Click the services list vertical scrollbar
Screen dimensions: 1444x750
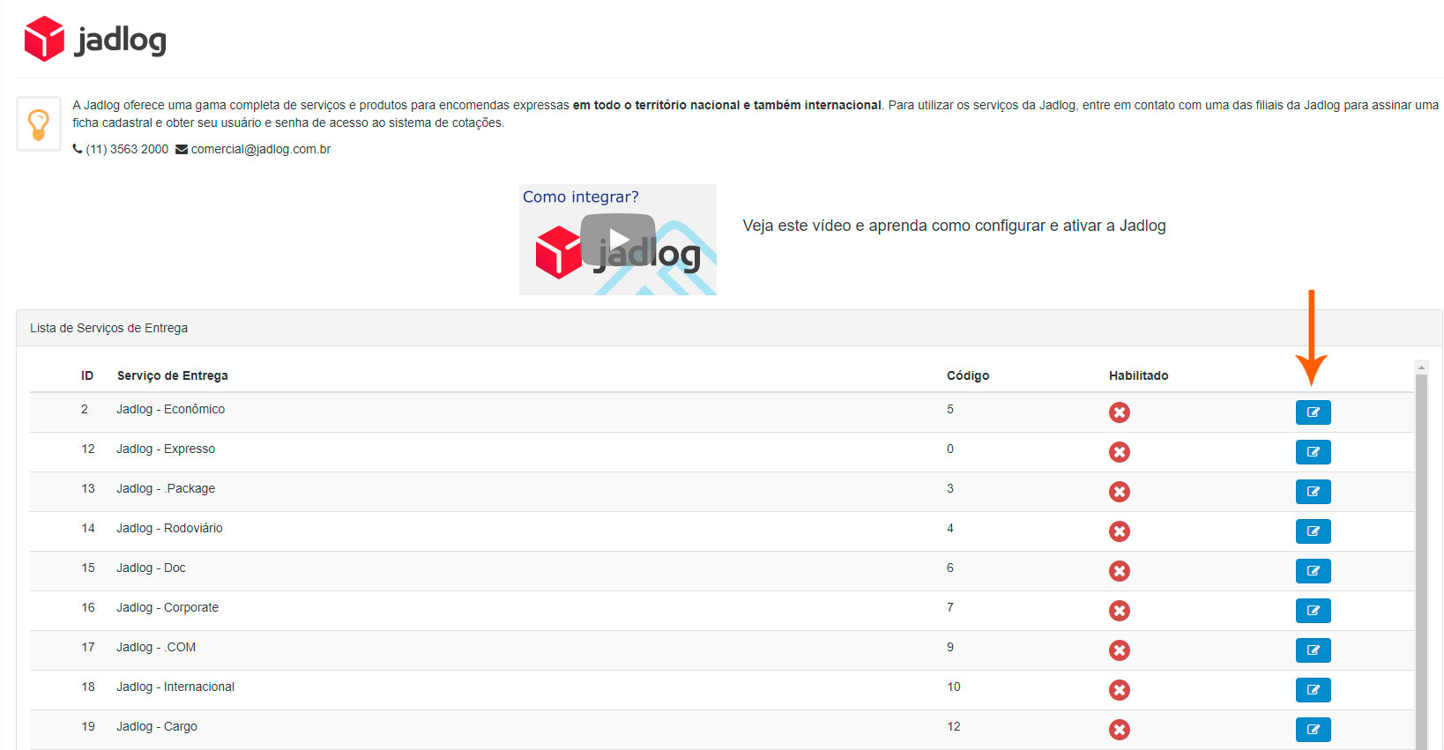(x=1420, y=564)
